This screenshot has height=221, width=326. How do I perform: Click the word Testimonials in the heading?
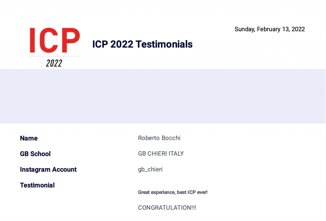[164, 44]
